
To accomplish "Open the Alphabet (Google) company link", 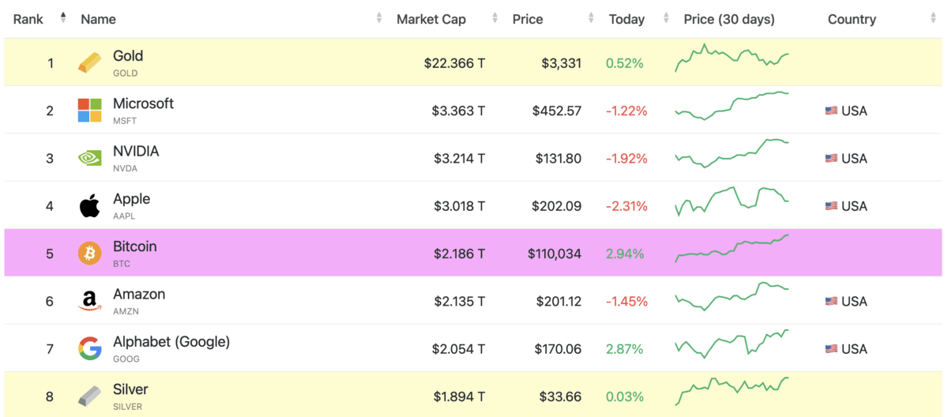I will (171, 342).
